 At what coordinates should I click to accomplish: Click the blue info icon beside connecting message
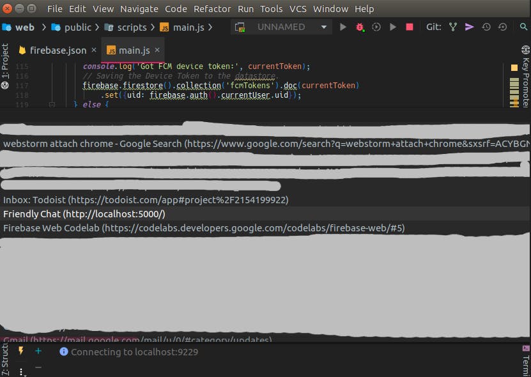(x=64, y=351)
